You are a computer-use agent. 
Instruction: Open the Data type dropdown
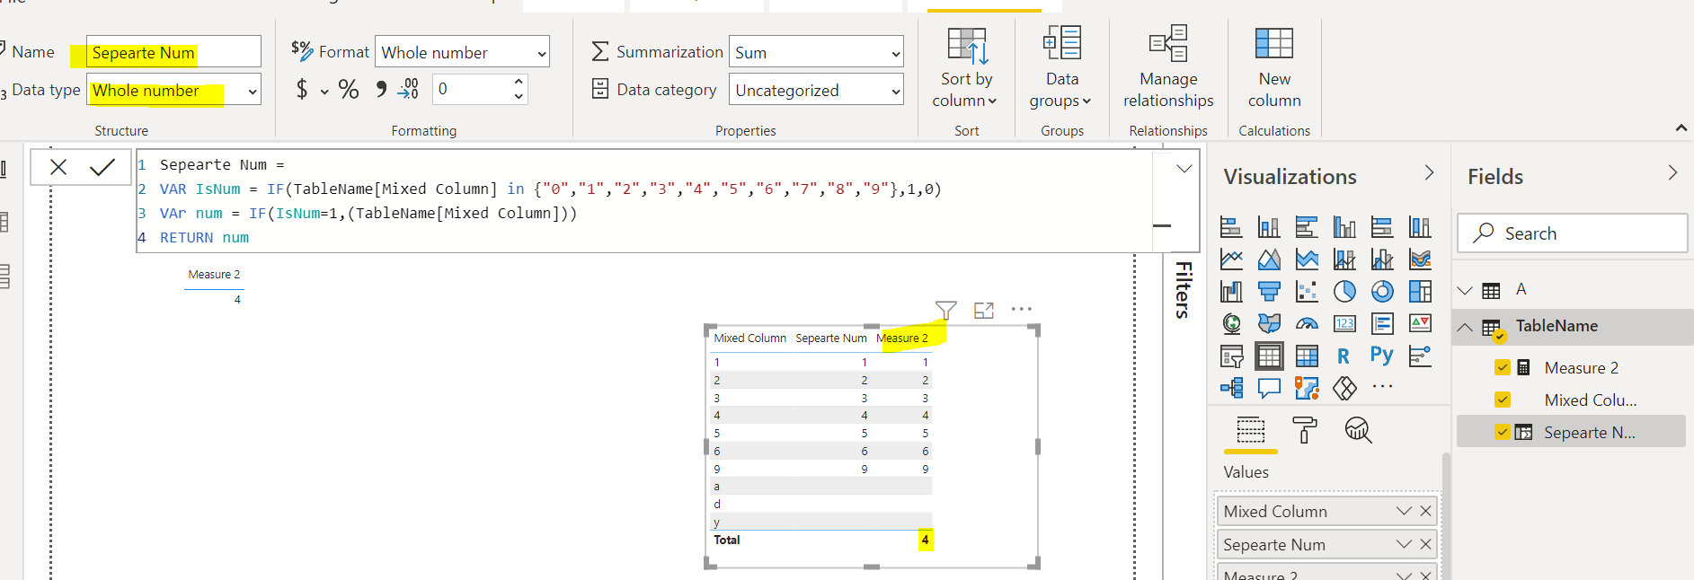173,90
